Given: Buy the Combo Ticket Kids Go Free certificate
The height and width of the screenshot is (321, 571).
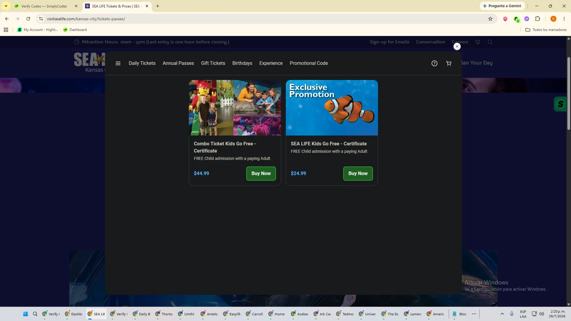Looking at the screenshot, I should pos(261,173).
